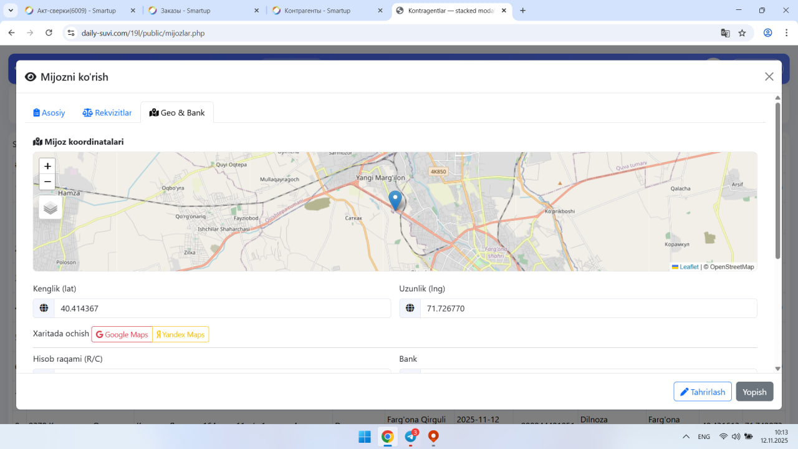Select the Geo & Bank tab
The image size is (798, 449).
click(x=177, y=113)
